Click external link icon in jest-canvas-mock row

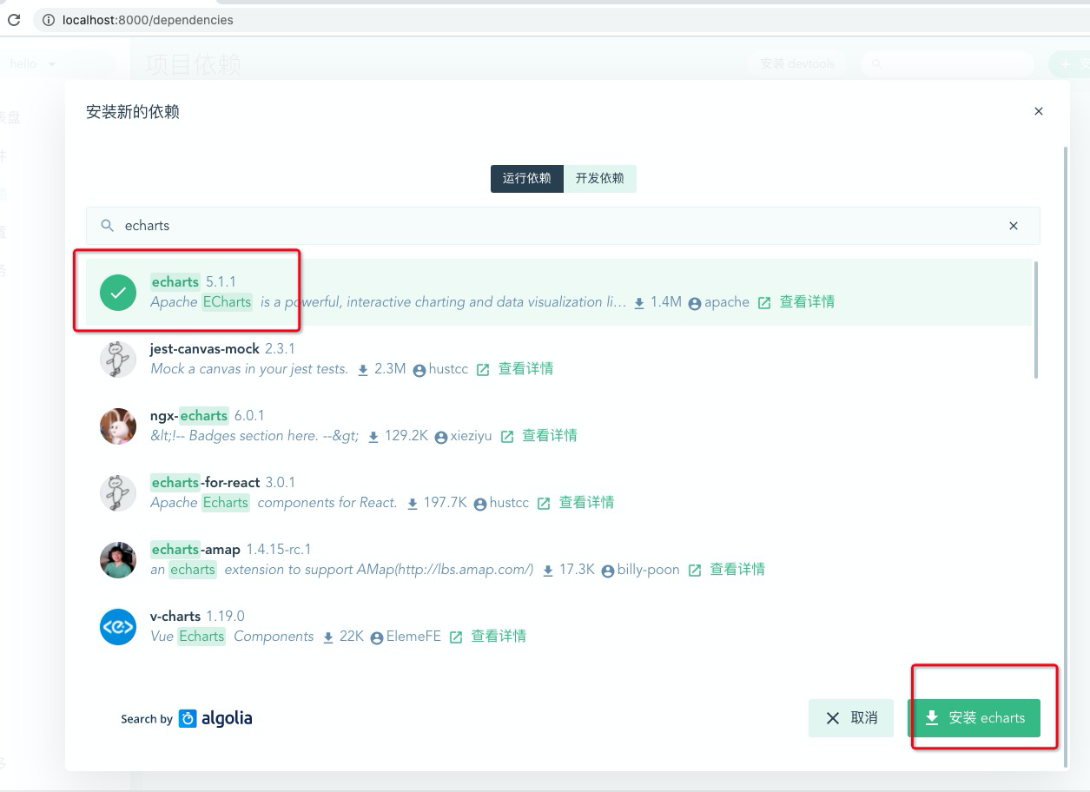point(483,370)
